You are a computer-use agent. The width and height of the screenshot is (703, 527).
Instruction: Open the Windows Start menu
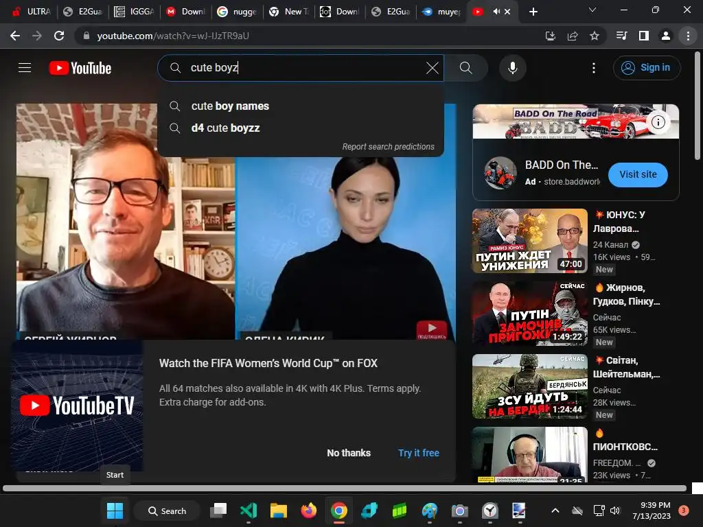(x=115, y=511)
